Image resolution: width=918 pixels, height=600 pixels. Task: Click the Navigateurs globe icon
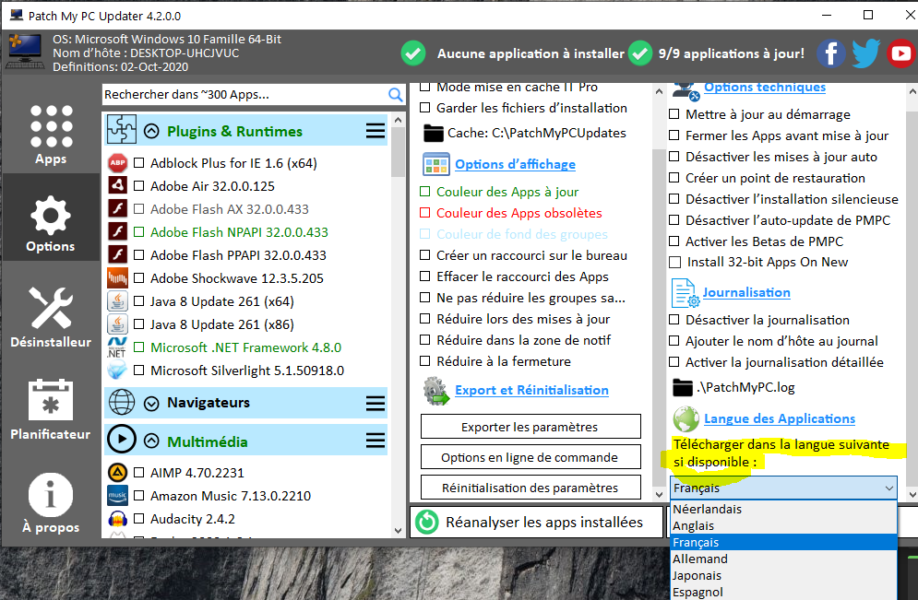pos(122,403)
